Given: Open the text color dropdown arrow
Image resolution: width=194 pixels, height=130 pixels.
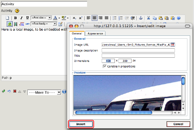Looking at the screenshot, I should pos(59,18).
